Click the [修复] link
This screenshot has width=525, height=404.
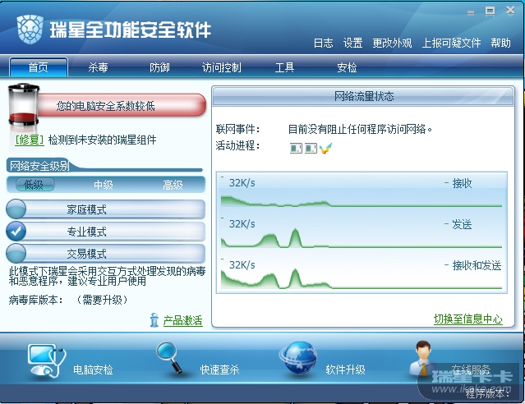[x=30, y=140]
